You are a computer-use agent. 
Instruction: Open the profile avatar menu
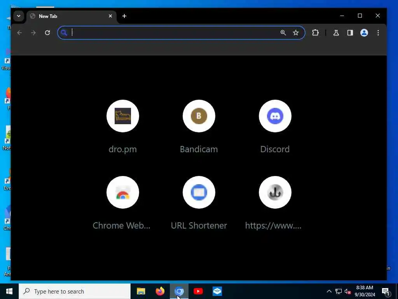364,33
